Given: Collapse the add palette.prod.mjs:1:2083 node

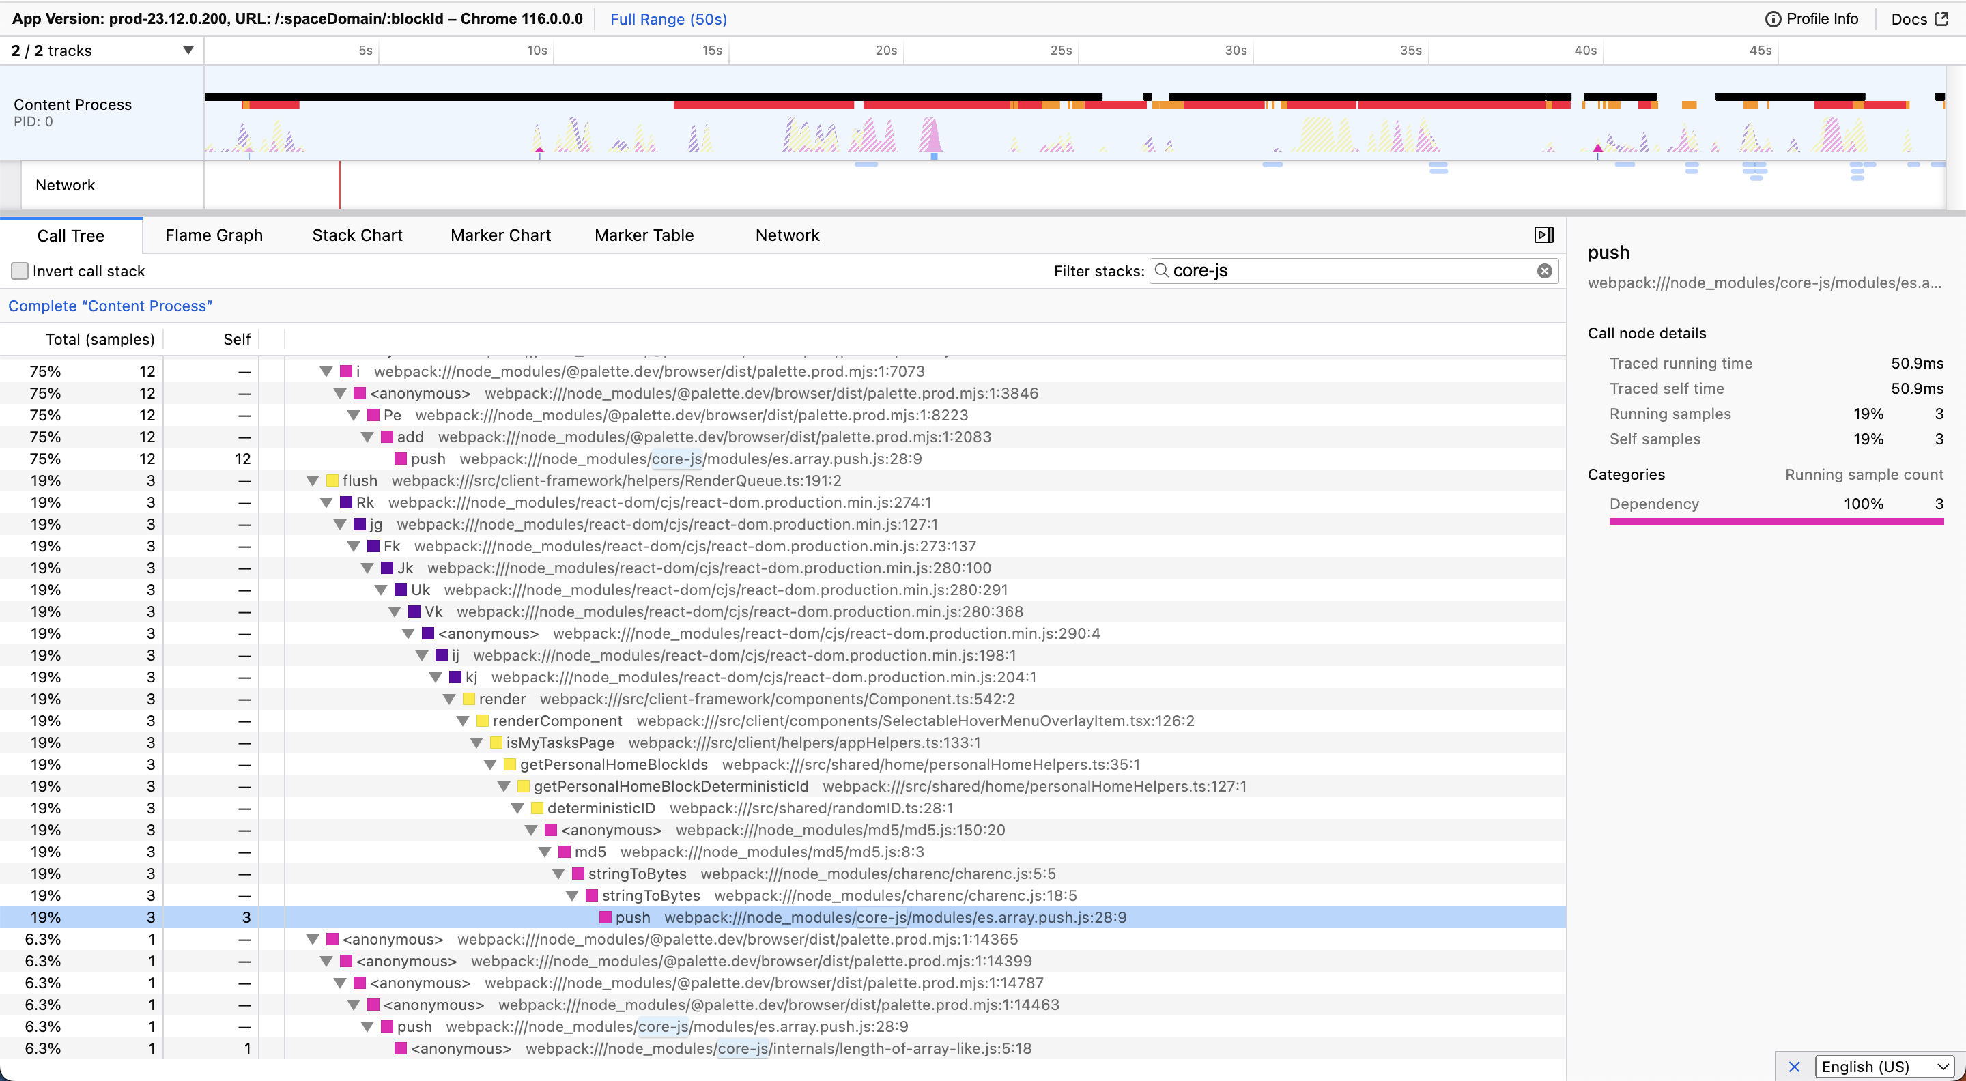Looking at the screenshot, I should point(367,437).
